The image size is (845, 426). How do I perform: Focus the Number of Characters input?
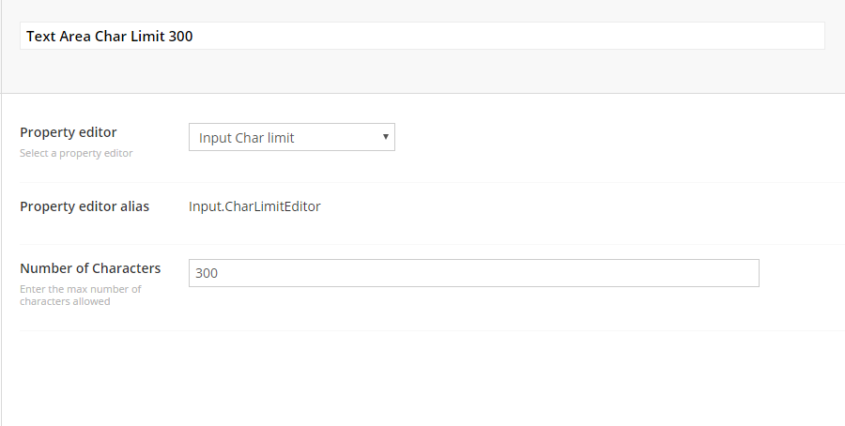tap(473, 273)
